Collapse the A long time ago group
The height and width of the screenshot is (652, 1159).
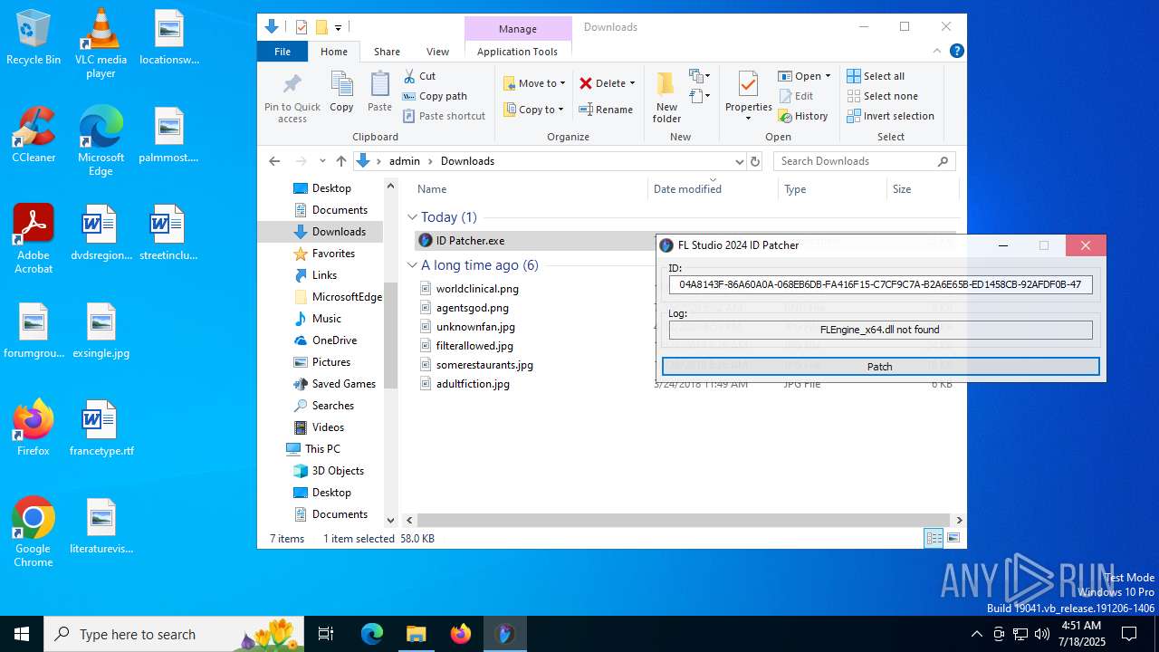pos(412,265)
